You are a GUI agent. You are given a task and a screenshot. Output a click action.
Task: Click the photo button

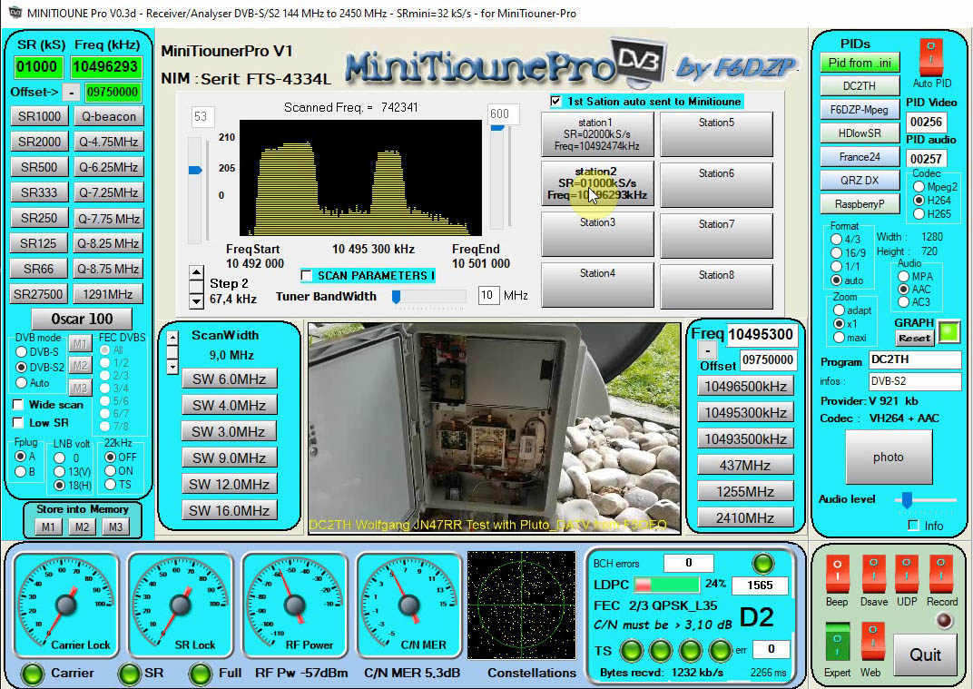click(888, 458)
